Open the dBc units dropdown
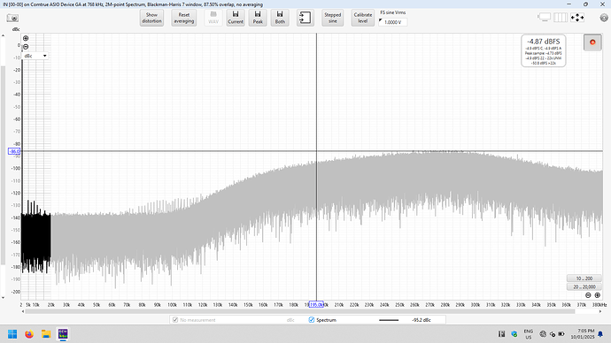Viewport: 611px width, 343px height. tap(35, 56)
